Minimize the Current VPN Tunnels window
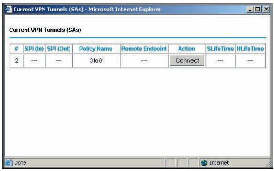Image resolution: width=274 pixels, height=171 pixels. (250, 9)
